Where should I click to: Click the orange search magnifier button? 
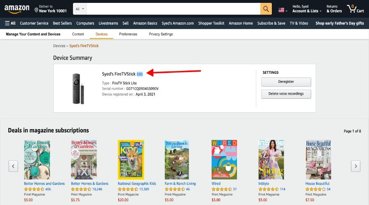click(266, 9)
